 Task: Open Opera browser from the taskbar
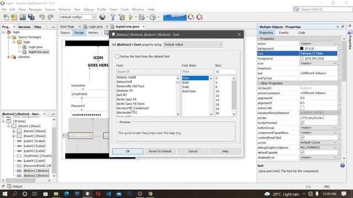[x=98, y=194]
